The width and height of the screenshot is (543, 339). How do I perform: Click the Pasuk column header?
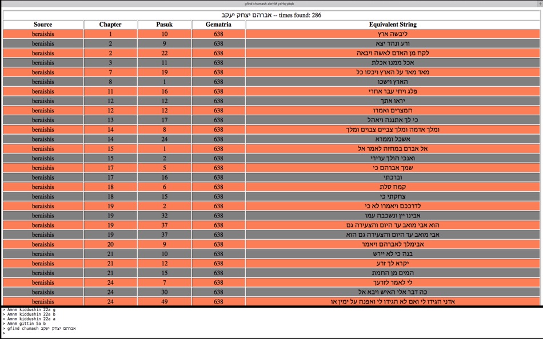pos(164,25)
